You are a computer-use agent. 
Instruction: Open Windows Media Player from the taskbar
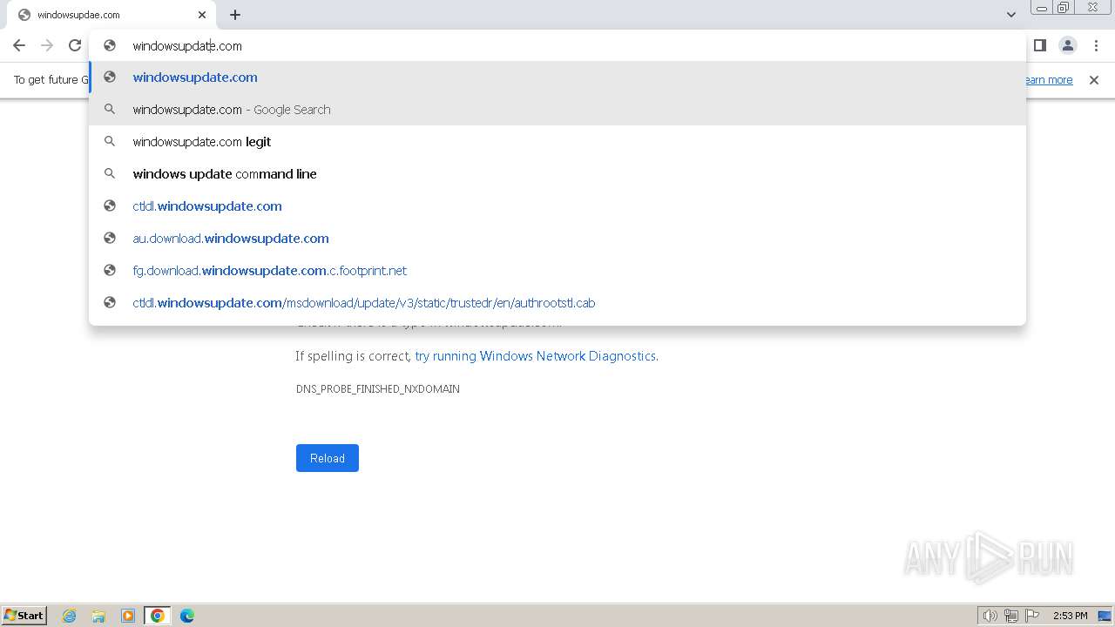coord(128,616)
